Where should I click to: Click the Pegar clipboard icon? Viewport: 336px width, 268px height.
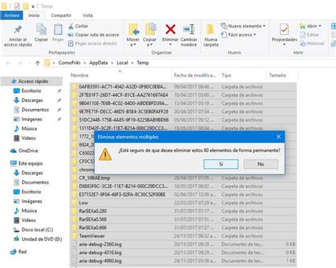pos(58,30)
